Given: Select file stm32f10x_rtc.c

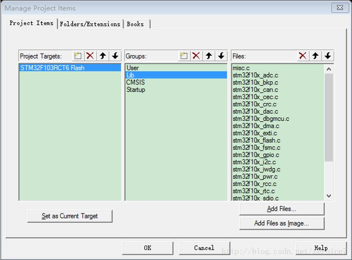Looking at the screenshot, I should point(278,191).
